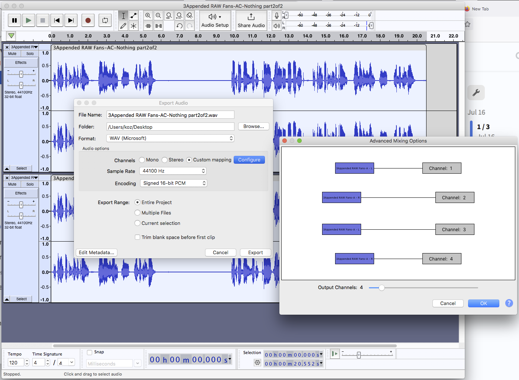Image resolution: width=519 pixels, height=380 pixels.
Task: Open the time signature denominator dropdown
Action: pyautogui.click(x=66, y=363)
